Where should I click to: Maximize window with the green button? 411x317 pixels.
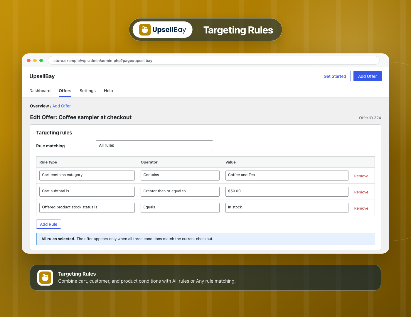[41, 60]
